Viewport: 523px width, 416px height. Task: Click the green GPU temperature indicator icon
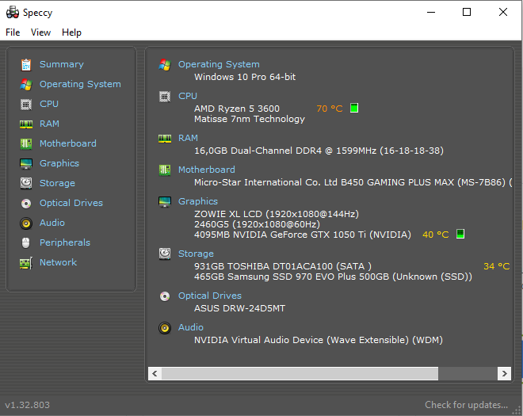coord(460,234)
